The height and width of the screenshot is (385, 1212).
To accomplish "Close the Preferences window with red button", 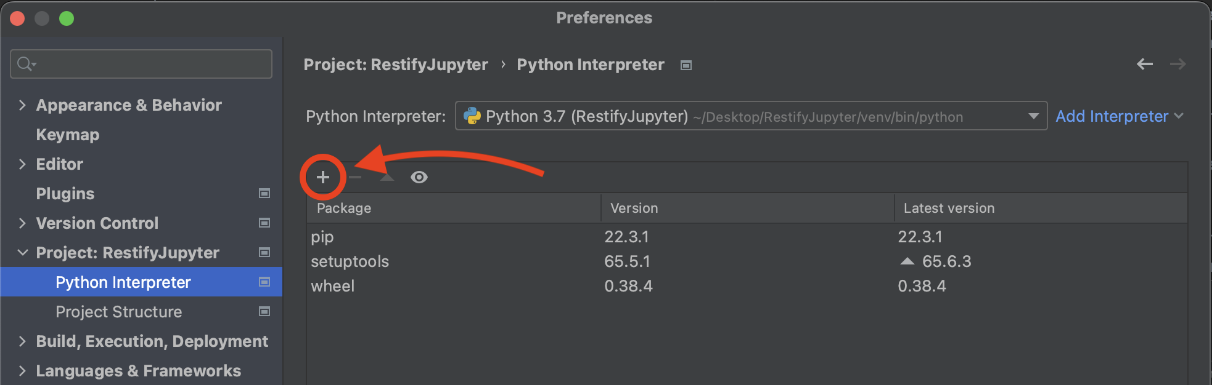I will [17, 18].
